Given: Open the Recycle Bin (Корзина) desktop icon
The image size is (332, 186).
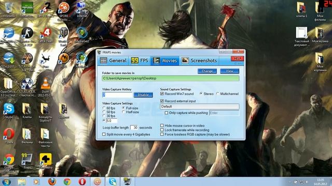Looking at the screenshot, I should 9,10.
